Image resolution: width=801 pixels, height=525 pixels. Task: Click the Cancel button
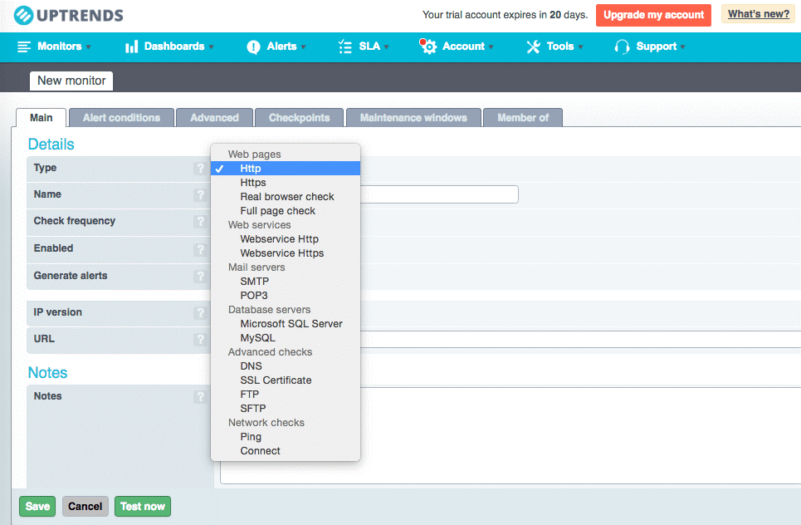[x=85, y=506]
